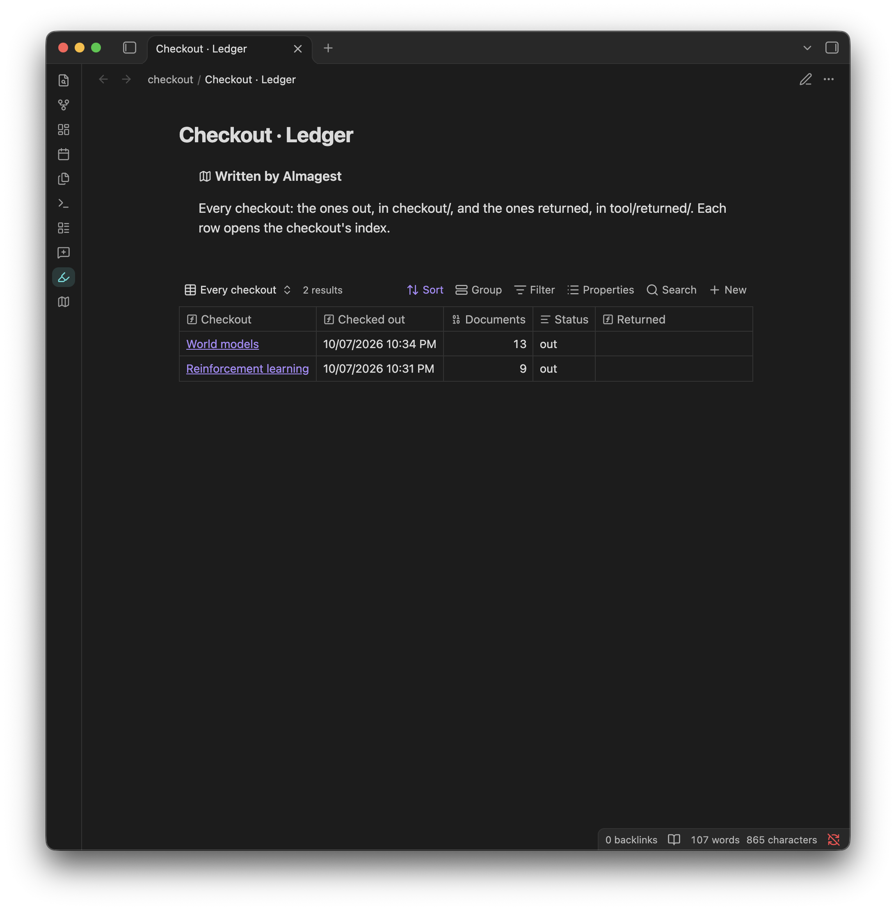Click the Checkout column header
This screenshot has height=911, width=896.
[247, 319]
